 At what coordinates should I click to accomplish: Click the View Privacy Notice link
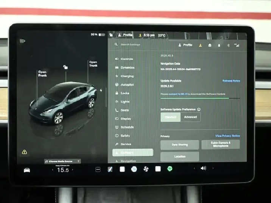click(x=227, y=136)
